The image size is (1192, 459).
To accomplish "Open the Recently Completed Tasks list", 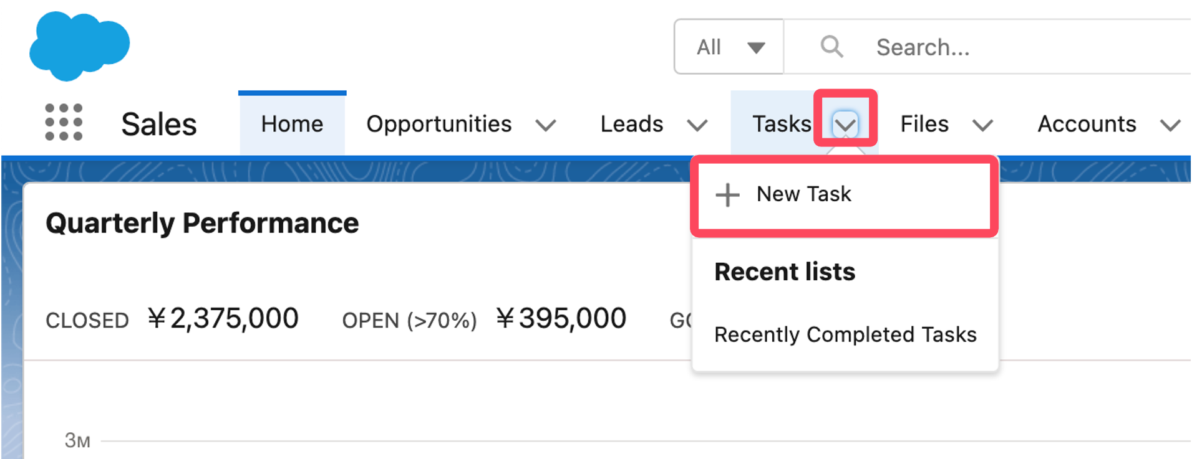I will (x=845, y=334).
